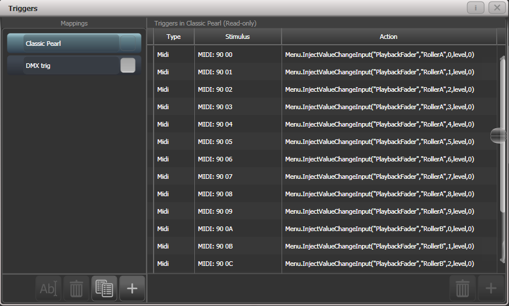Click the Midi type cell for MIDI: 90 0A

(174, 229)
